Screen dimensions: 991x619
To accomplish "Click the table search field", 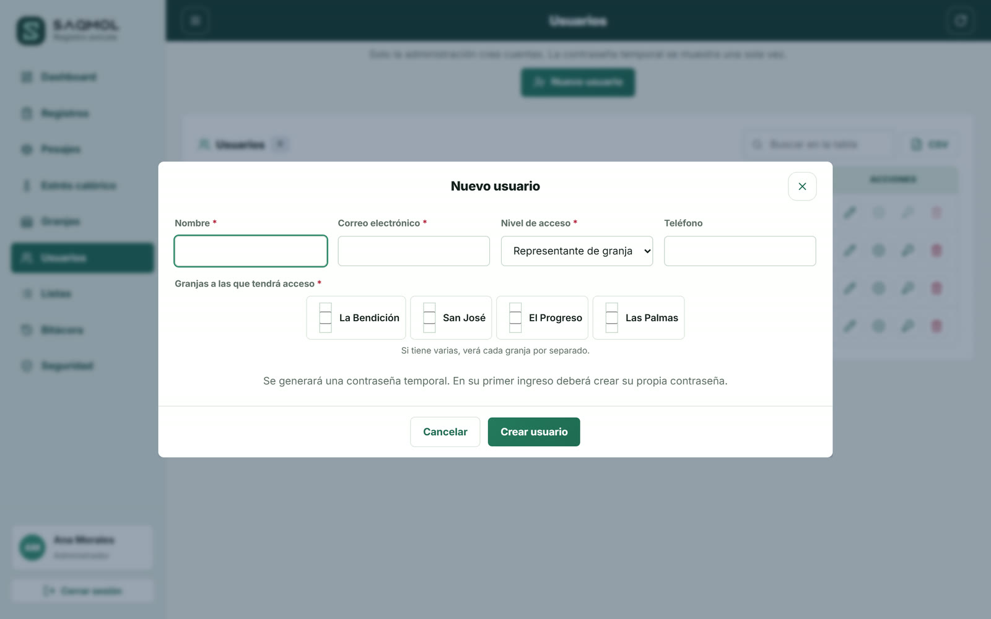I will pos(819,144).
